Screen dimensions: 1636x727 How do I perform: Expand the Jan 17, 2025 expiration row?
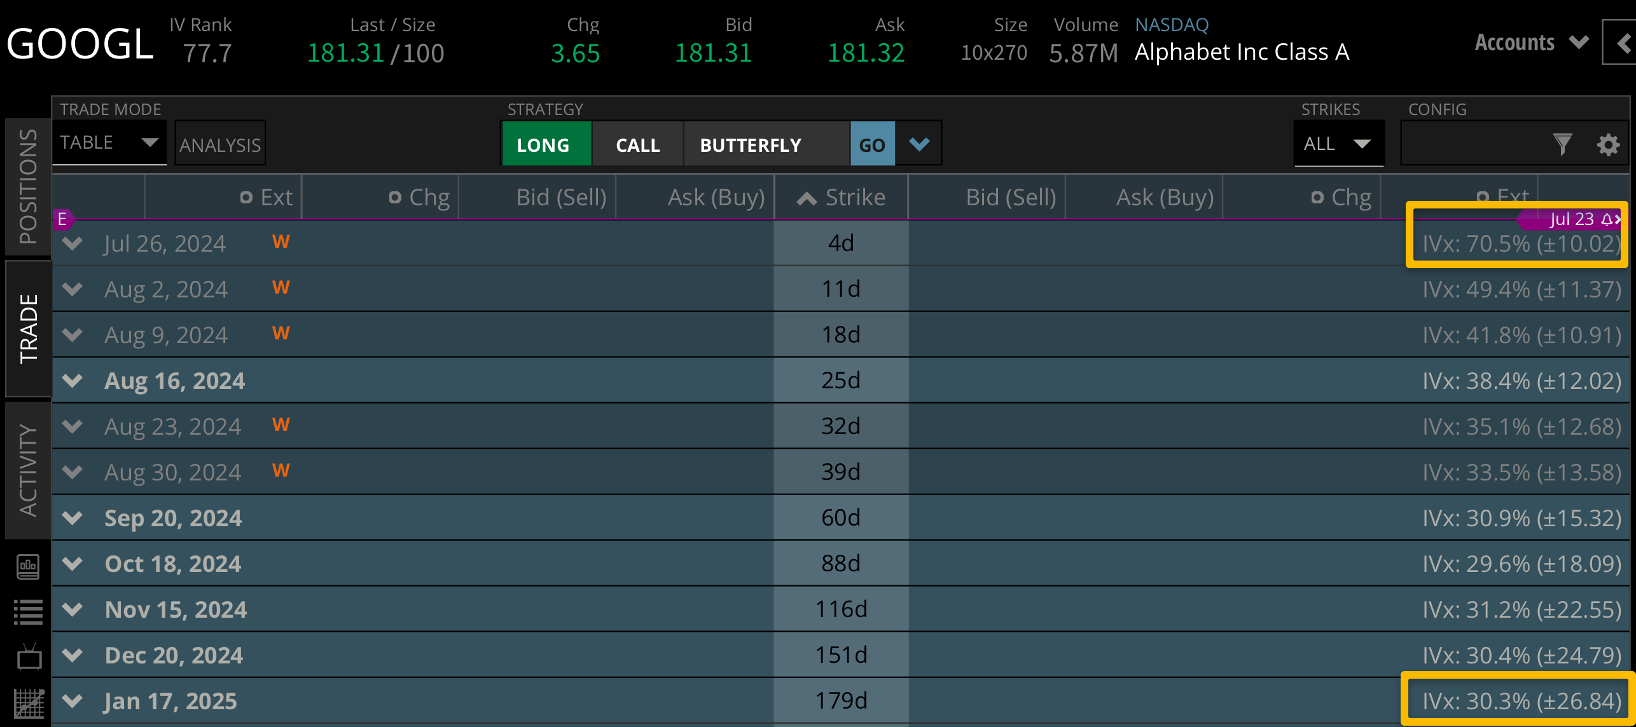73,701
